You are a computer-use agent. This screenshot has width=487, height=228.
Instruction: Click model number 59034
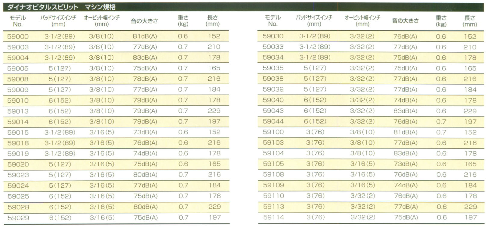point(273,57)
